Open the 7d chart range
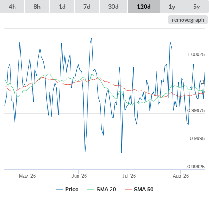This screenshot has height=201, width=209. coord(87,7)
